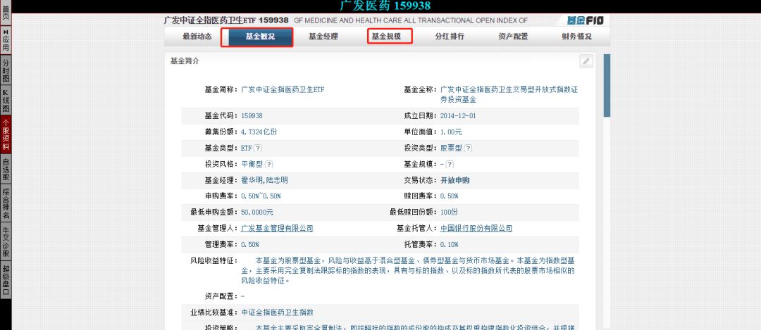Click 募集份额 value 4.7324亿份

pyautogui.click(x=259, y=132)
